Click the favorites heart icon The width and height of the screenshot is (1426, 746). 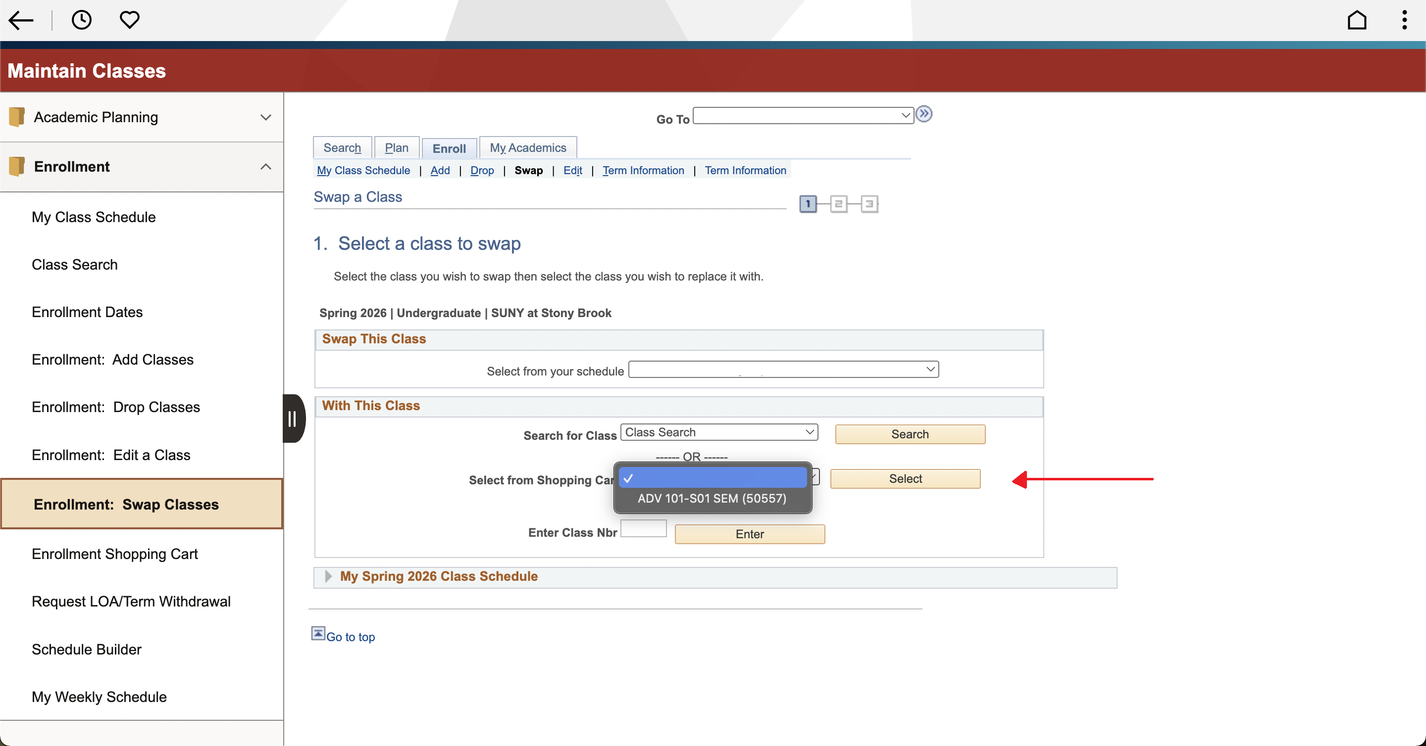click(x=130, y=20)
